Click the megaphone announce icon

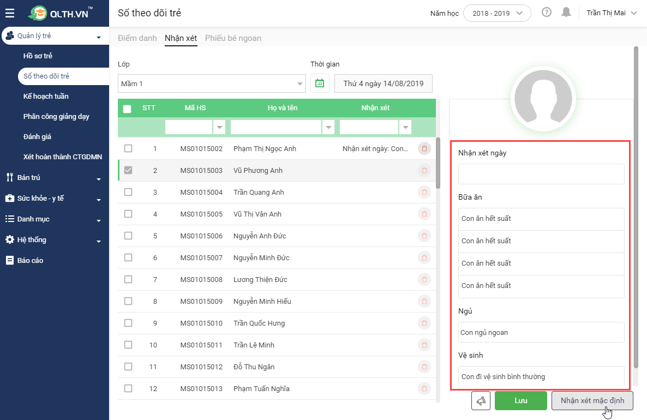481,400
